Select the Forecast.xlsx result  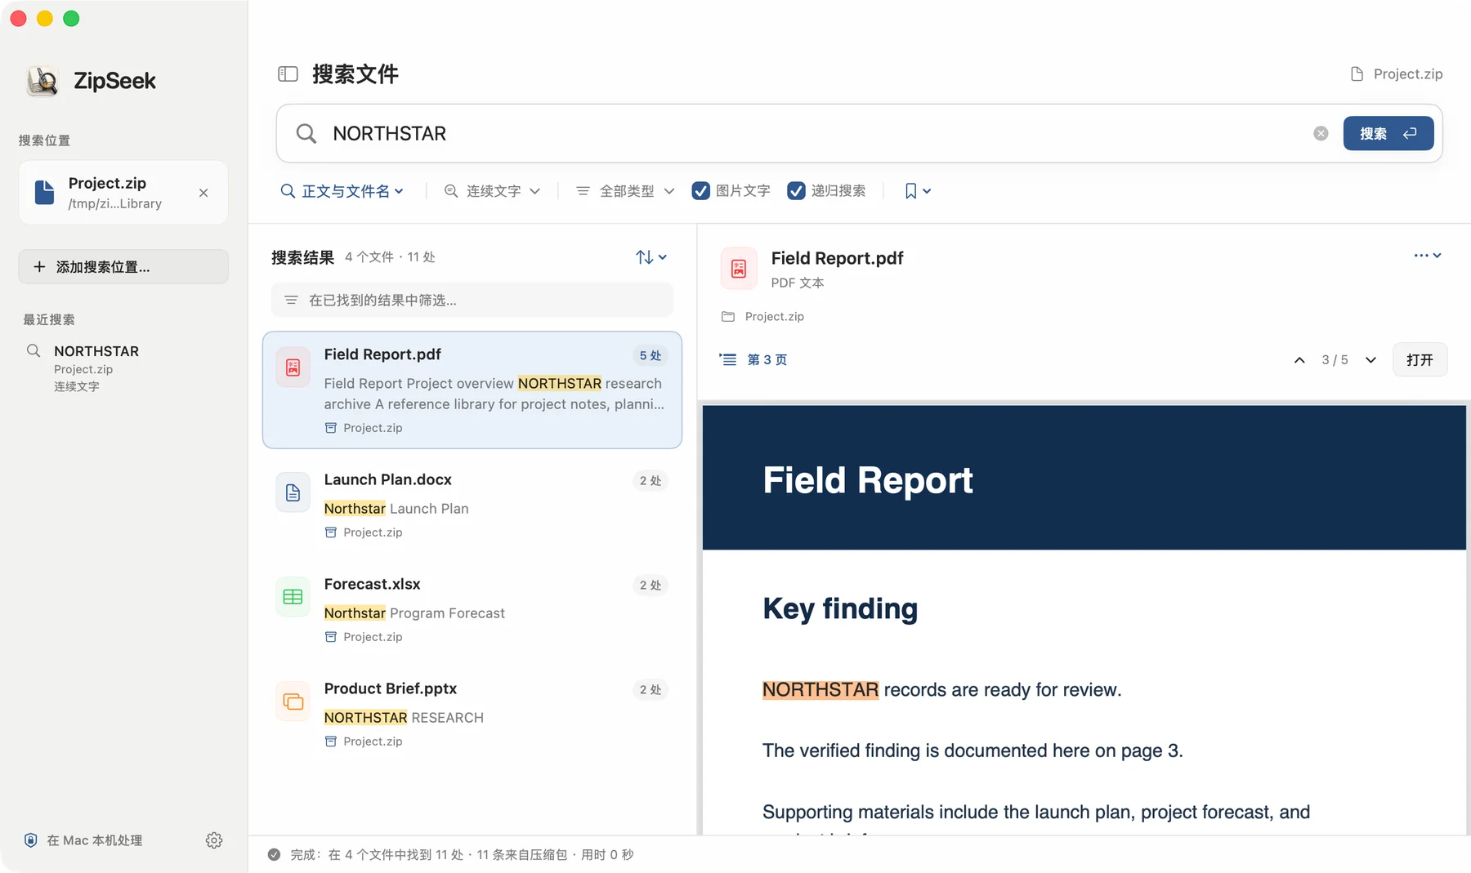tap(472, 609)
